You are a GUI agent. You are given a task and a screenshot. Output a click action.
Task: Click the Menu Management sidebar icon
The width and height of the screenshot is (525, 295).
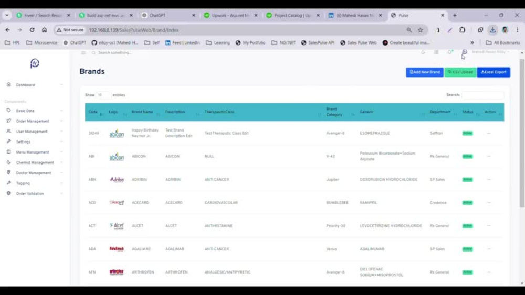pyautogui.click(x=9, y=151)
